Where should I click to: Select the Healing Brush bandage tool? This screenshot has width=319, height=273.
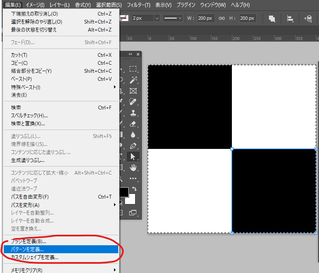tap(133, 102)
